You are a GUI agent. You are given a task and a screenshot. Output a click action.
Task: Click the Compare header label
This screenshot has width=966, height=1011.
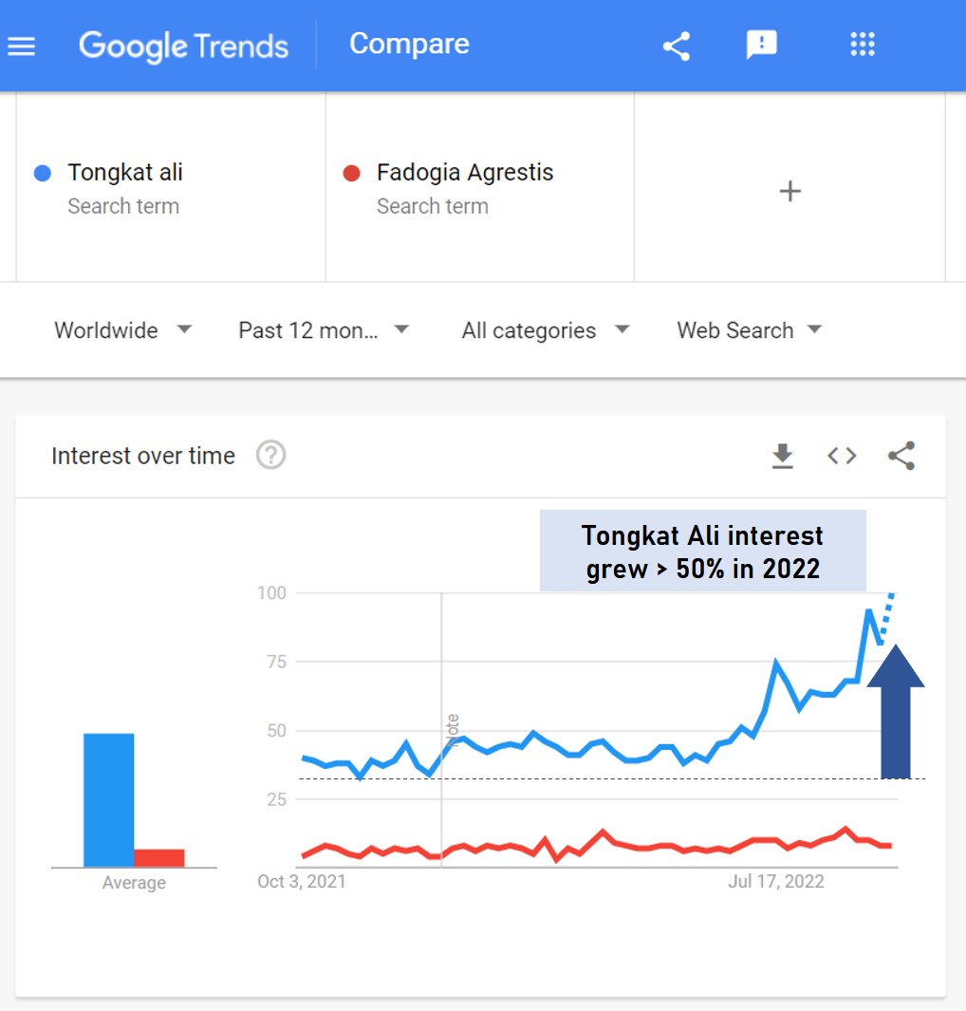pos(409,45)
